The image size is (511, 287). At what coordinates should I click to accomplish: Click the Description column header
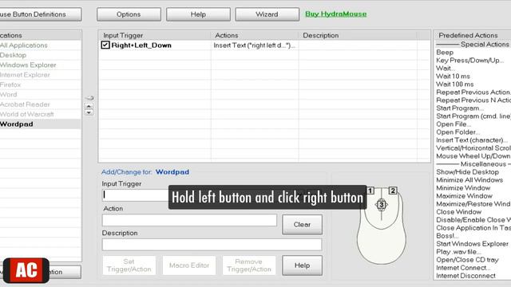[x=358, y=35]
